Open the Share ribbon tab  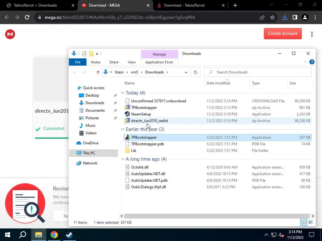pos(114,62)
